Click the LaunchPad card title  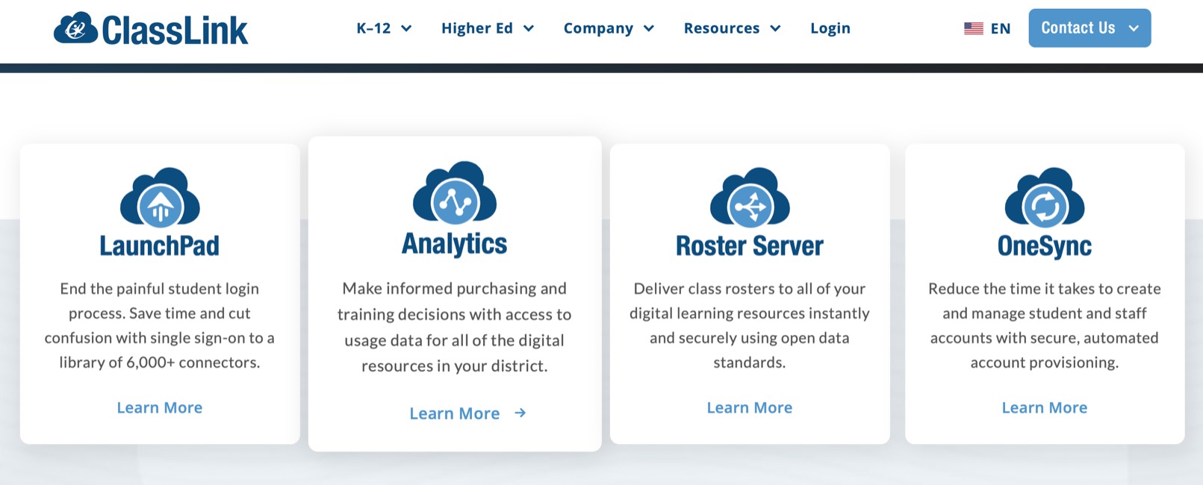coord(160,245)
